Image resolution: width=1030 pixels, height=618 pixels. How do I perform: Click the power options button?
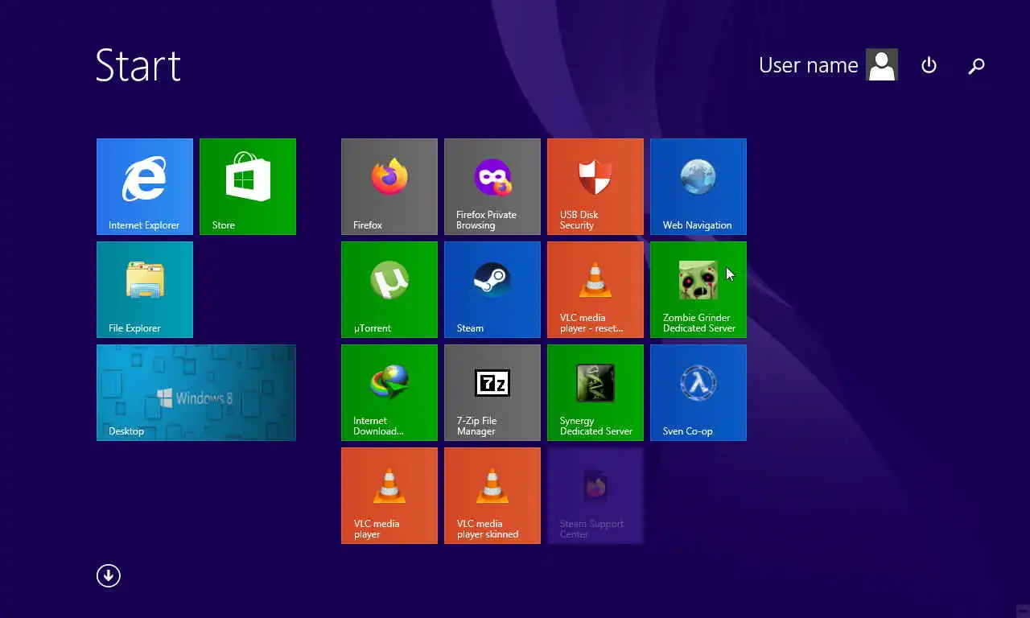pos(929,65)
